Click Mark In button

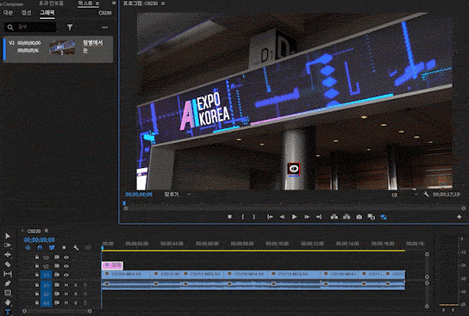[242, 217]
